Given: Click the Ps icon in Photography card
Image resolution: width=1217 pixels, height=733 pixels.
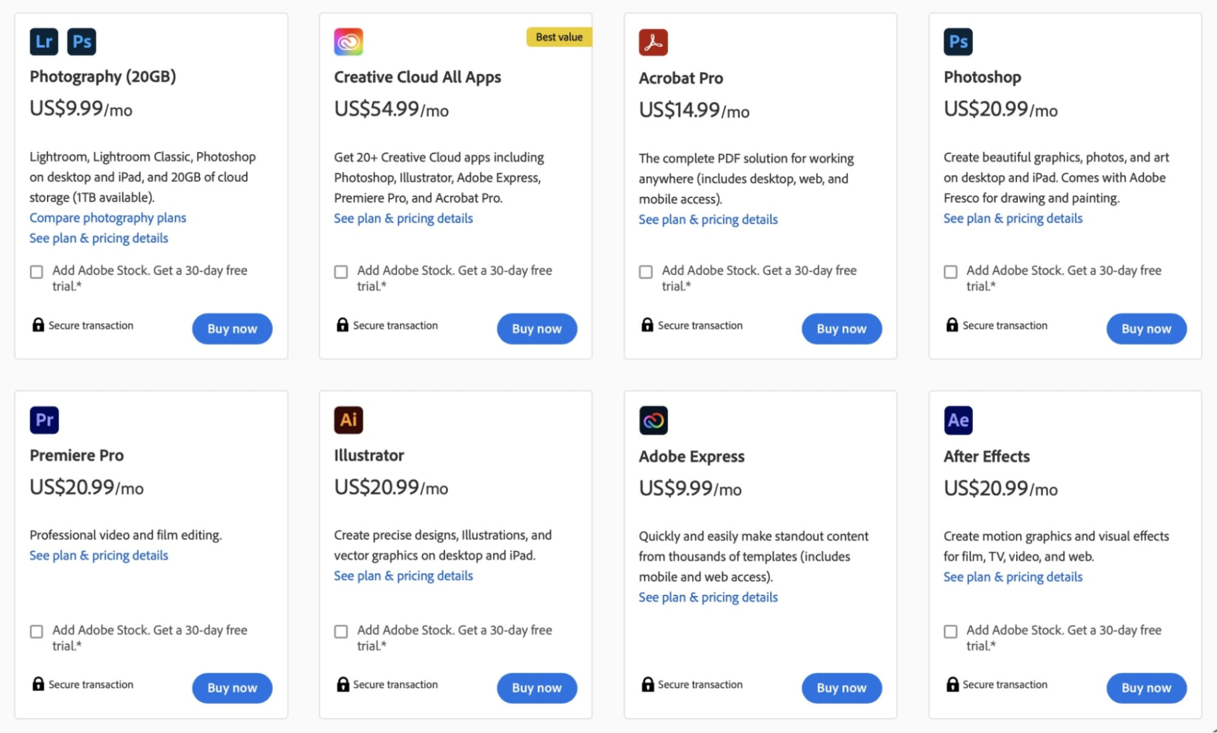Looking at the screenshot, I should click(x=82, y=42).
